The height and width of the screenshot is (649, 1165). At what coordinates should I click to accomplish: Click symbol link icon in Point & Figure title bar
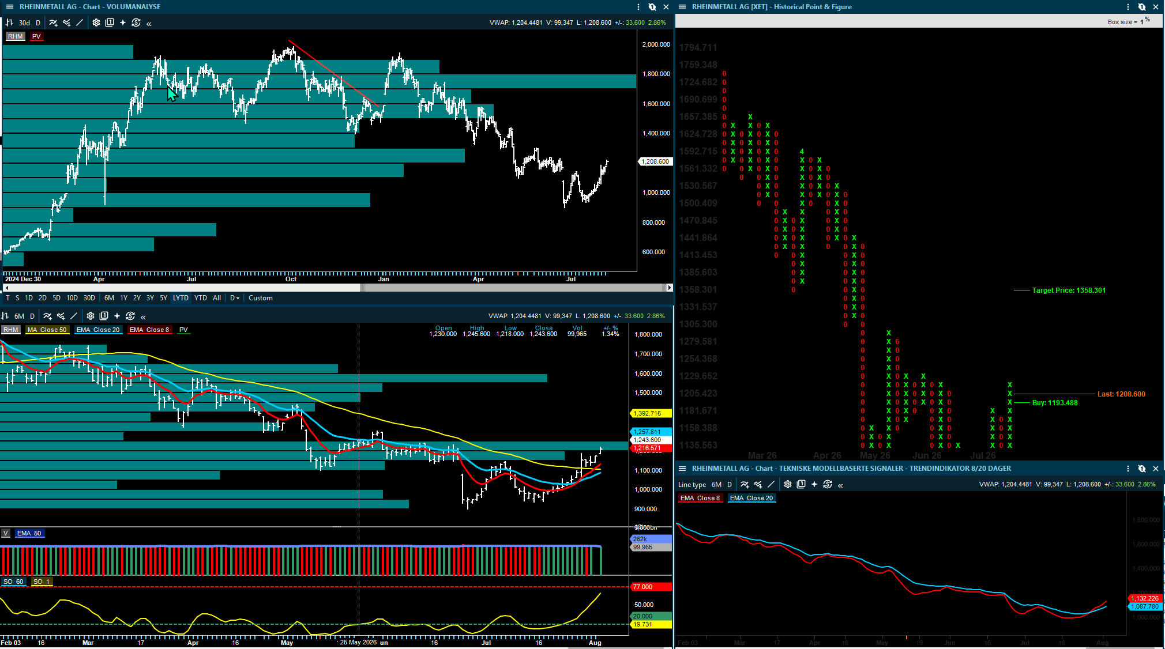click(x=1142, y=7)
